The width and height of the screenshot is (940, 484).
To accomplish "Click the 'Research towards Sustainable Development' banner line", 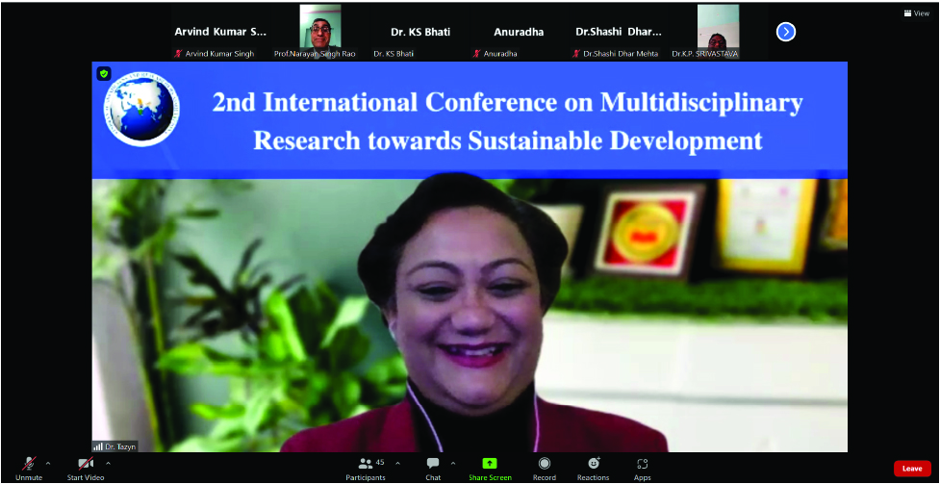I will 507,140.
